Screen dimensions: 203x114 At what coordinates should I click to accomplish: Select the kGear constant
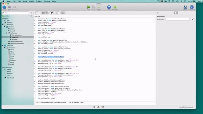point(12,52)
